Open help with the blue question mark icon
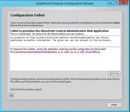 click(x=11, y=96)
